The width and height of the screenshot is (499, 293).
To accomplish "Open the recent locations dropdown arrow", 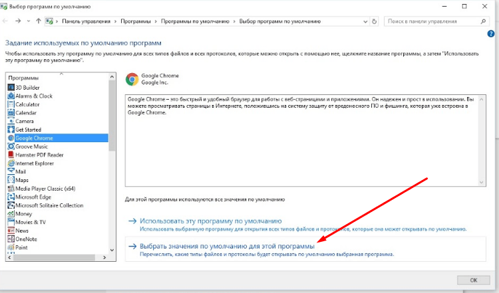I will [29, 21].
